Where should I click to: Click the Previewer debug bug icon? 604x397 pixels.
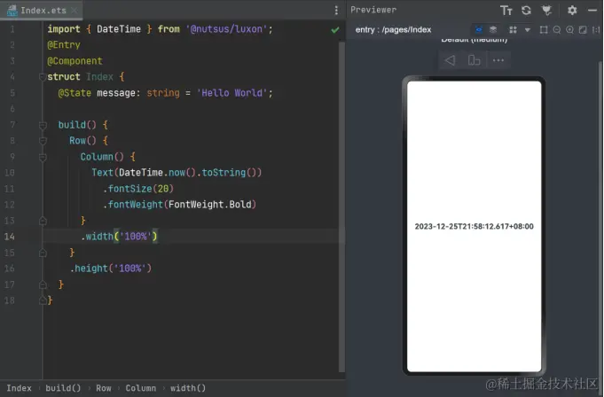click(x=546, y=11)
